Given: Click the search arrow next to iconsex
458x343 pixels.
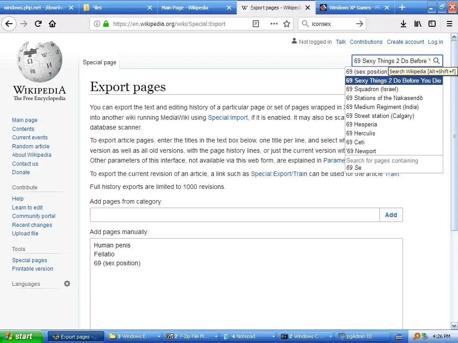Looking at the screenshot, I should [360, 24].
